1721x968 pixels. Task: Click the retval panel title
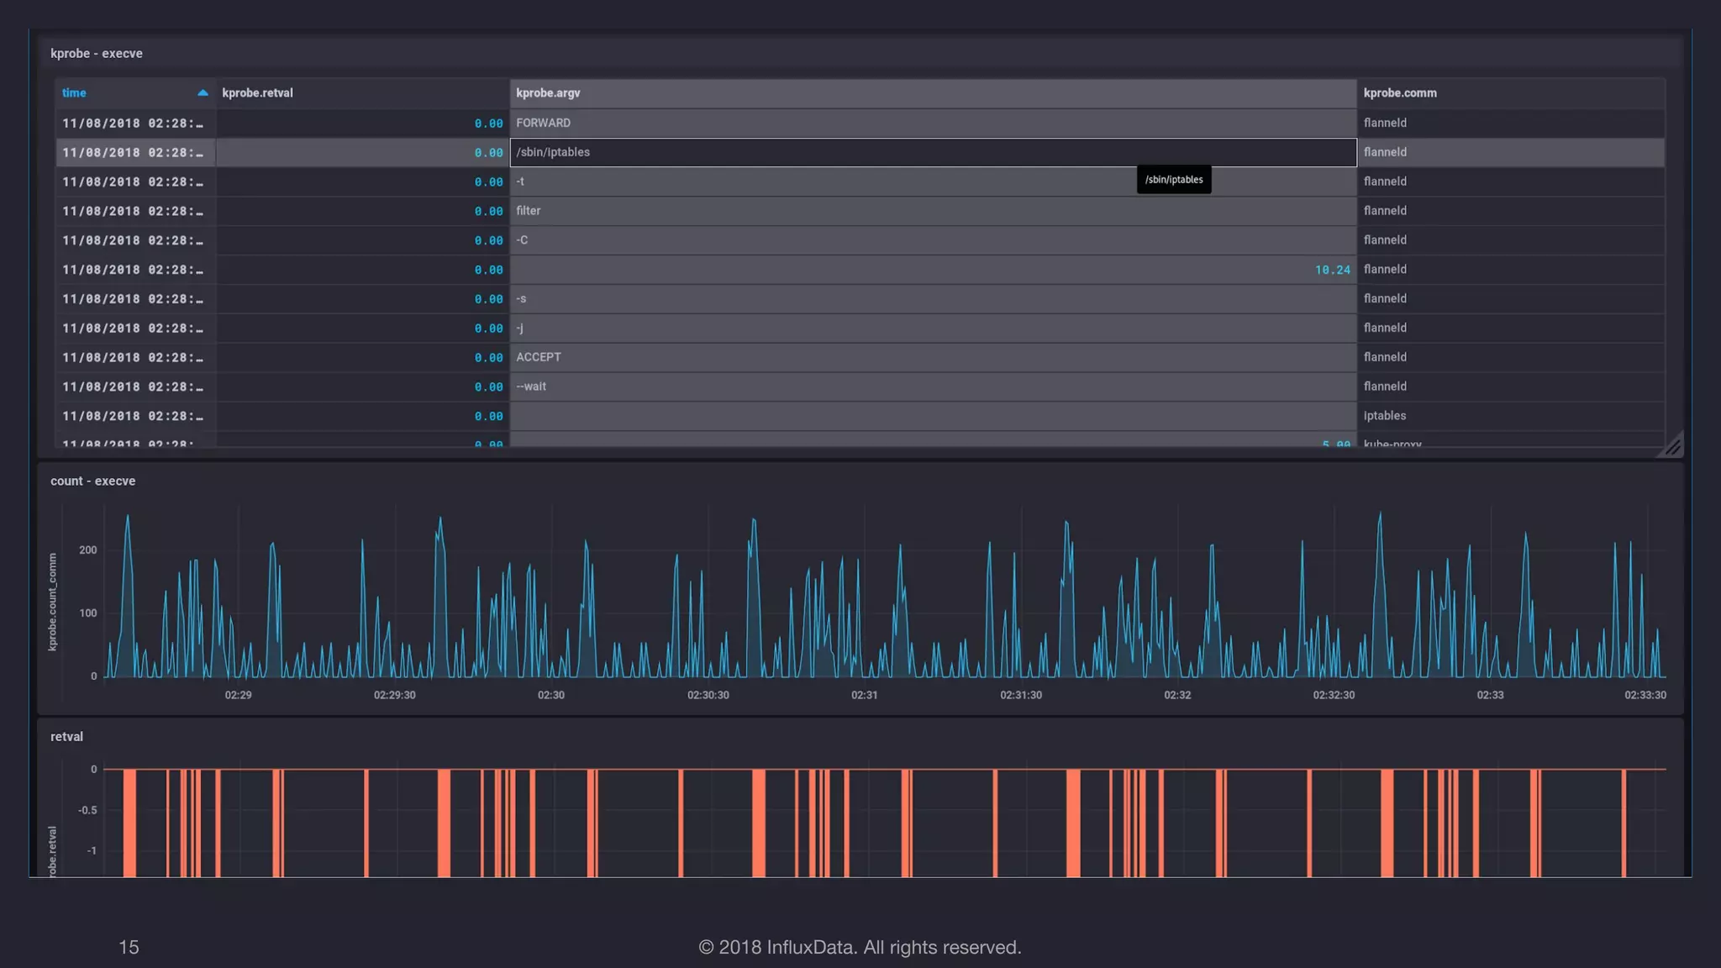pos(66,737)
